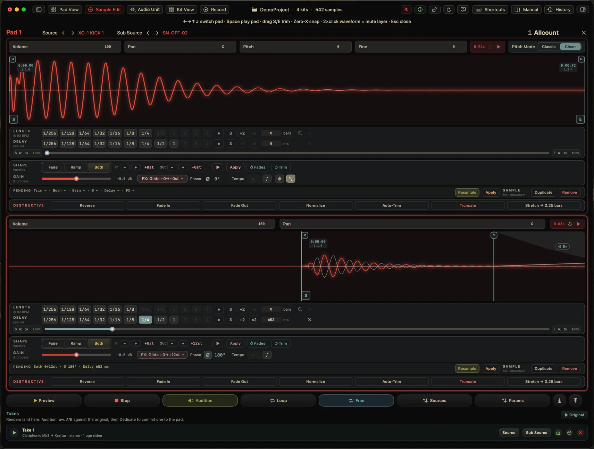Reset the bottom layer 0.63s loop icon
The width and height of the screenshot is (594, 449).
[x=570, y=224]
